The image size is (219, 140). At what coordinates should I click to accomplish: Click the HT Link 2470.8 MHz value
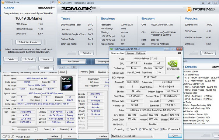pyautogui.click(x=26, y=122)
